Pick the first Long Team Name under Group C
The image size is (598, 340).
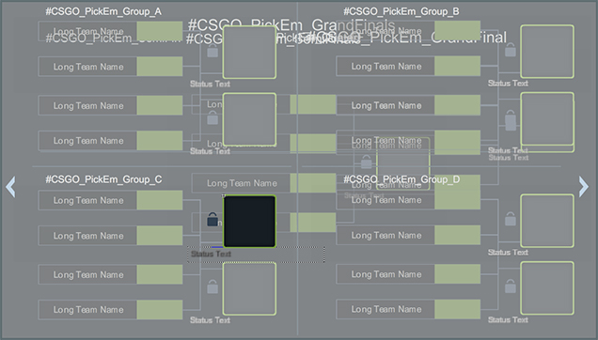pyautogui.click(x=88, y=200)
